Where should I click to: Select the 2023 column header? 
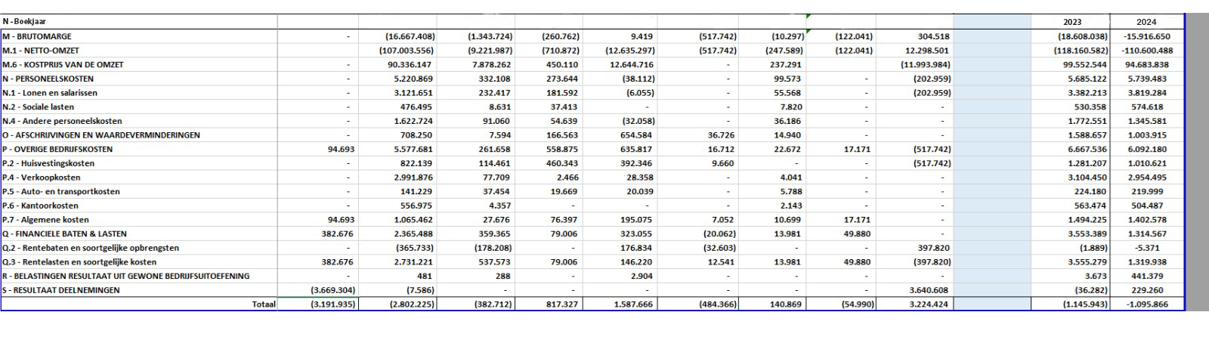click(x=1070, y=22)
